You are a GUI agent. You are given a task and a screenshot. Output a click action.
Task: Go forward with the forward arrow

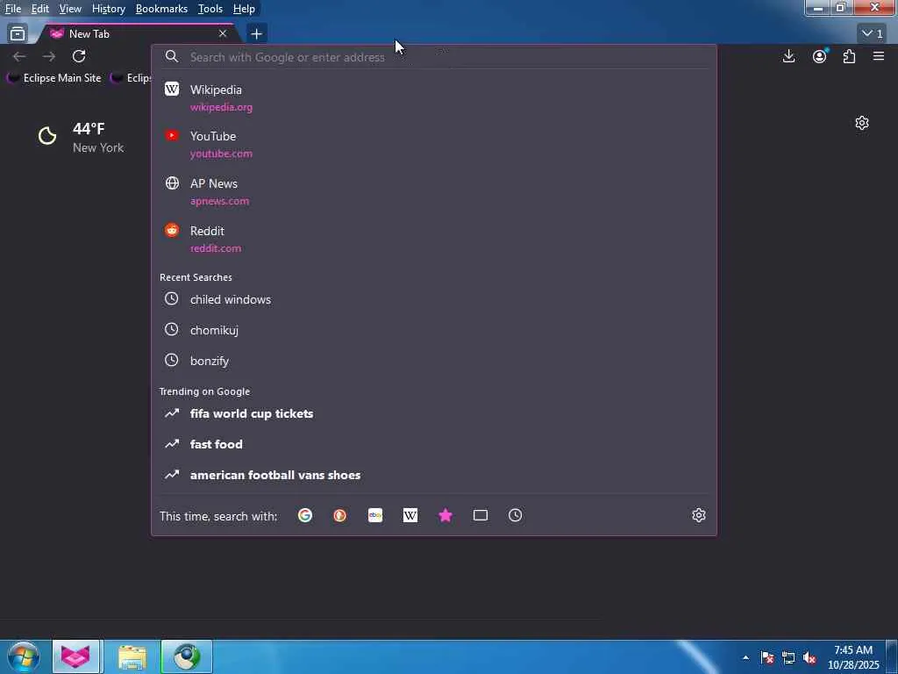[49, 56]
